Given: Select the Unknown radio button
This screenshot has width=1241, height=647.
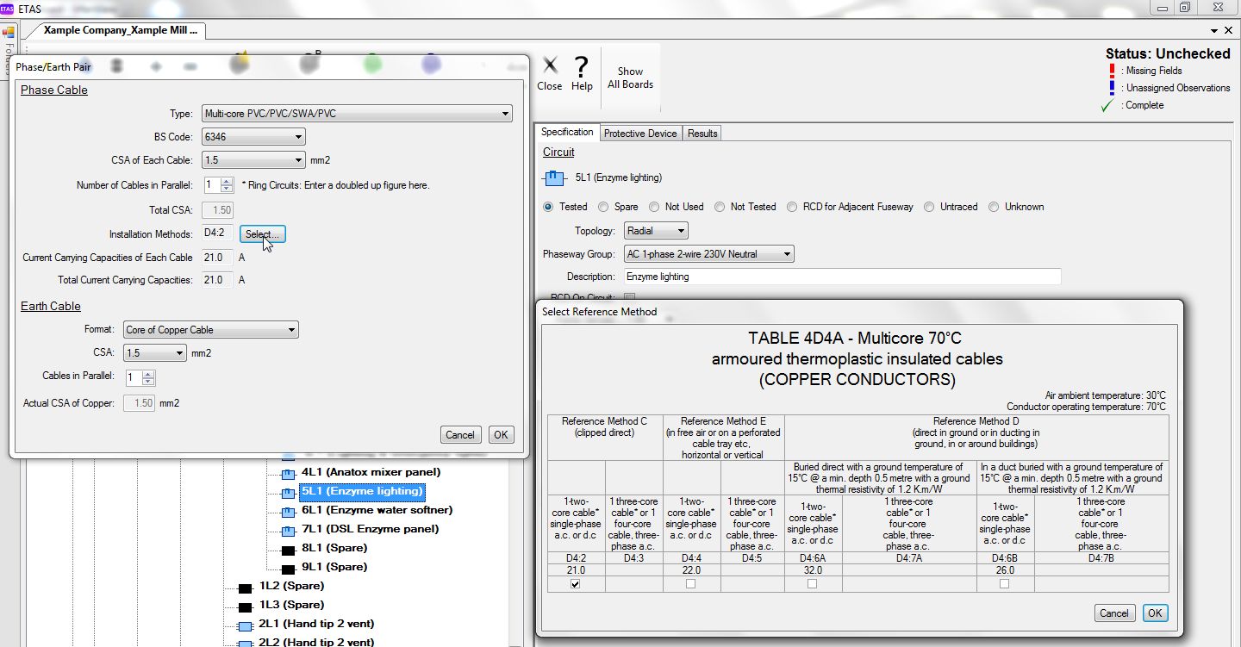Looking at the screenshot, I should point(994,207).
